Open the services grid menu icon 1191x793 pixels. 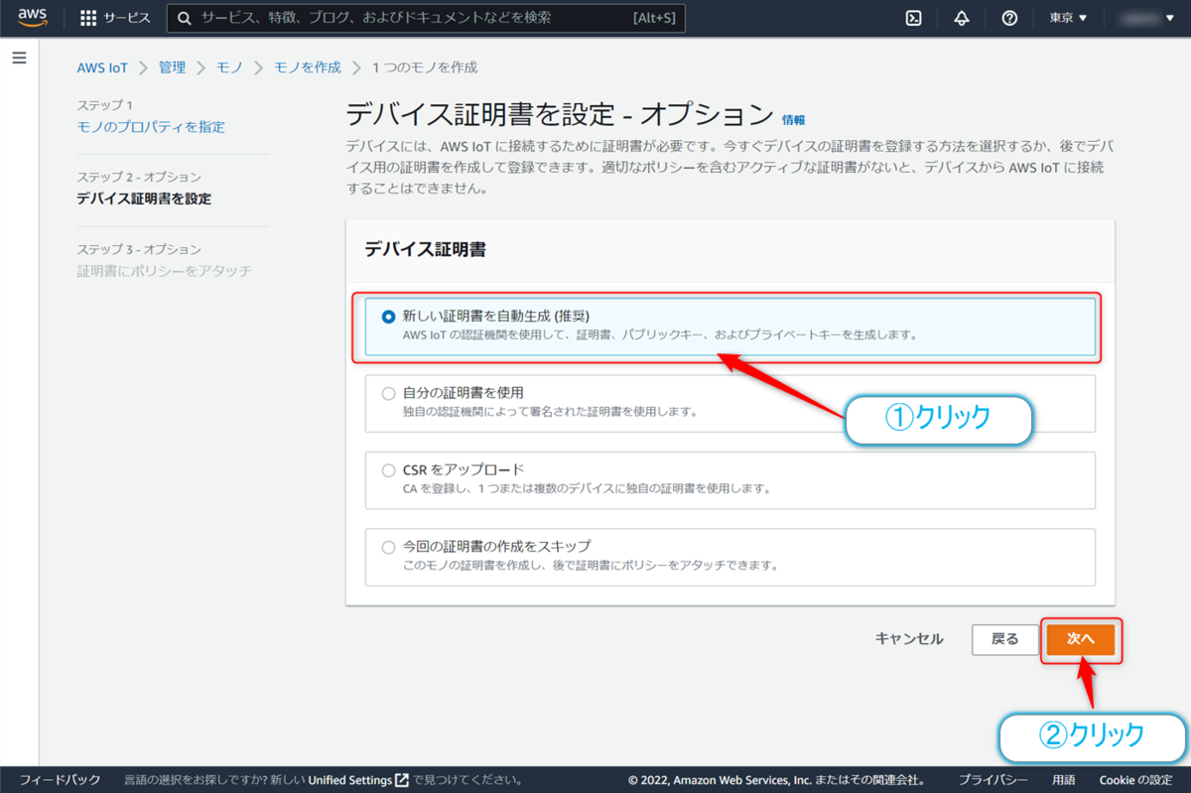click(87, 18)
